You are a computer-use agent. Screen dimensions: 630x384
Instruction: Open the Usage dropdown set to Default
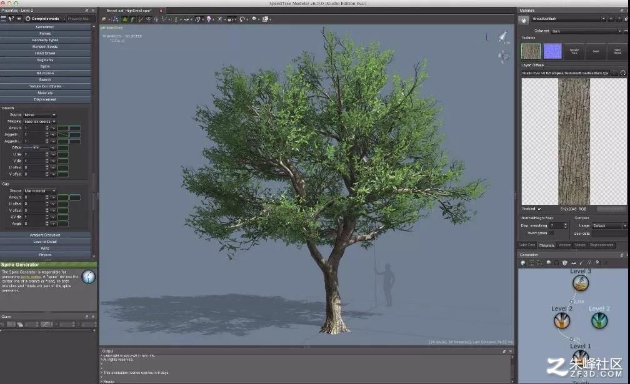[609, 225]
